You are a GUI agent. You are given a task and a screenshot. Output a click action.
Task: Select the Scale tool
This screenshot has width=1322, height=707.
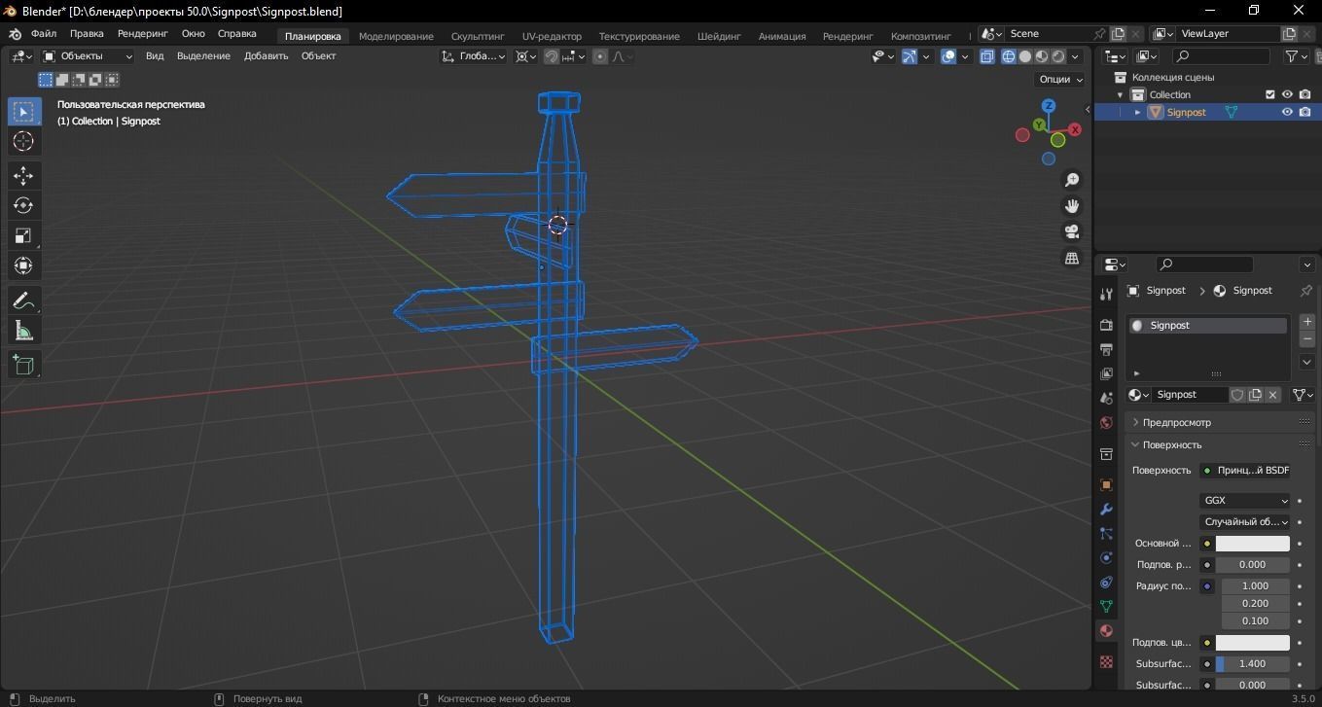click(x=23, y=235)
